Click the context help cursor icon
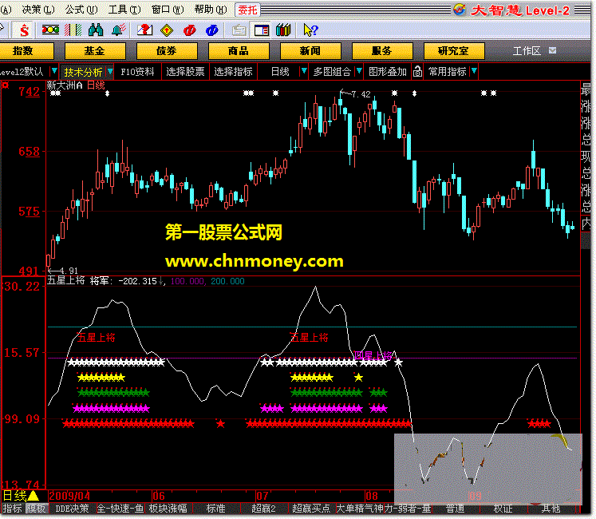 pos(310,30)
